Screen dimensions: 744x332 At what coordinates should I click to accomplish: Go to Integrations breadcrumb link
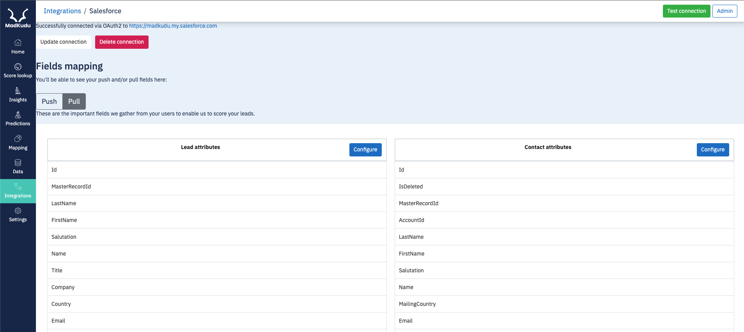click(x=62, y=11)
